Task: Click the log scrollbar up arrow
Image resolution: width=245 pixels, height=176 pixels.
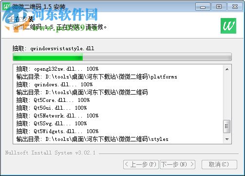Action: click(227, 69)
